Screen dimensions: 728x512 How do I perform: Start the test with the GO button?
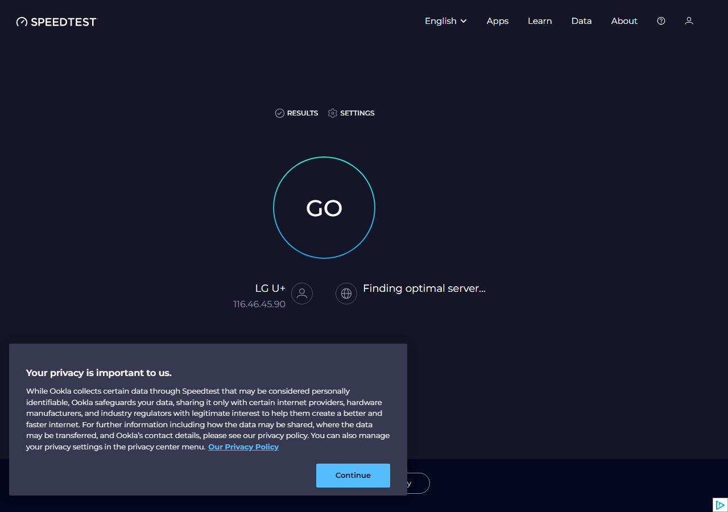324,208
